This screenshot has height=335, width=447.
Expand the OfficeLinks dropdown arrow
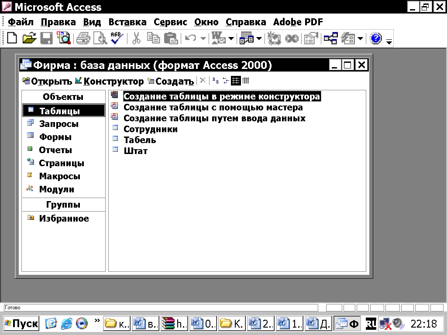click(231, 38)
